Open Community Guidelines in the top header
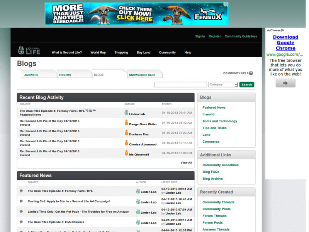This screenshot has width=309, height=232. pyautogui.click(x=241, y=36)
